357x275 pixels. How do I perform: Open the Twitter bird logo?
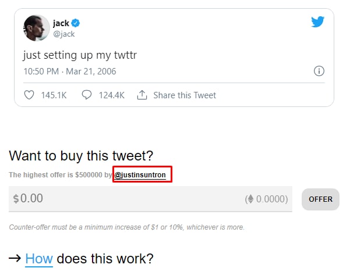pos(317,22)
